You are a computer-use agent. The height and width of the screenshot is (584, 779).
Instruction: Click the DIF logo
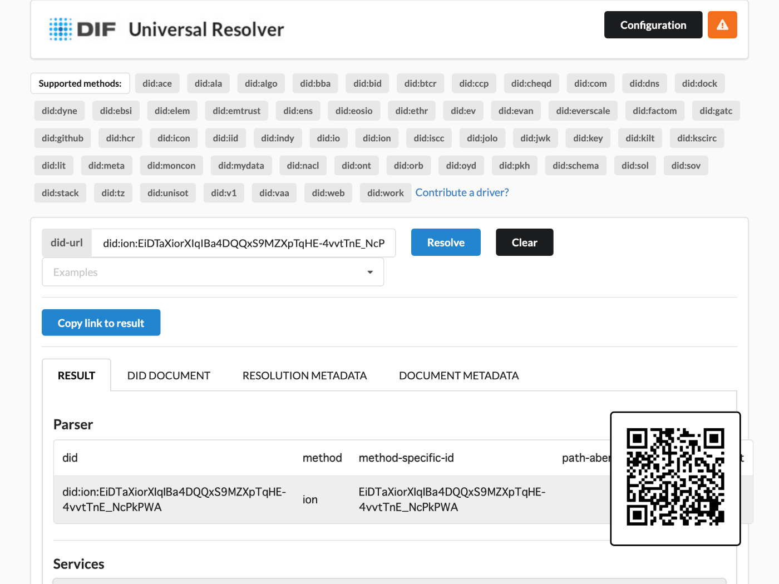point(82,29)
